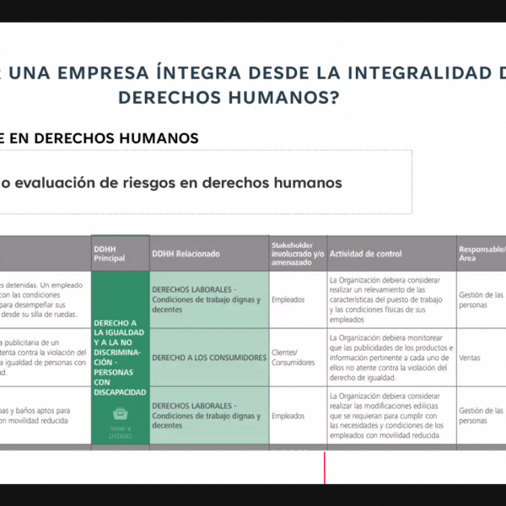Click the 'Ventas' responsible area cell
The width and height of the screenshot is (506, 506).
(x=472, y=357)
